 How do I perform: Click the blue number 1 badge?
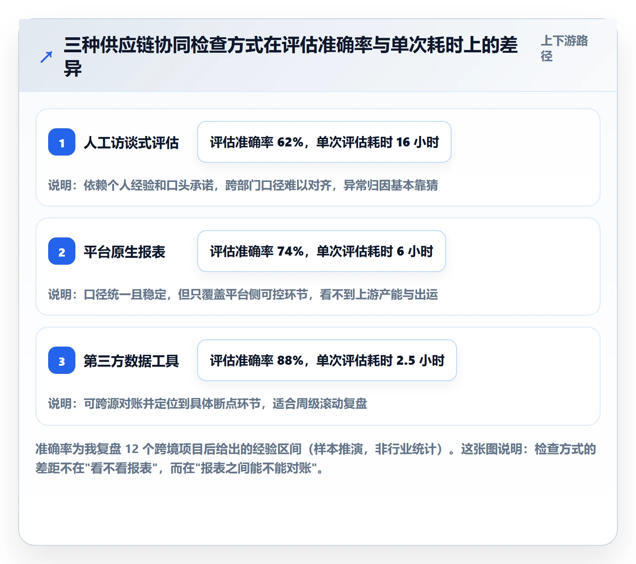62,142
